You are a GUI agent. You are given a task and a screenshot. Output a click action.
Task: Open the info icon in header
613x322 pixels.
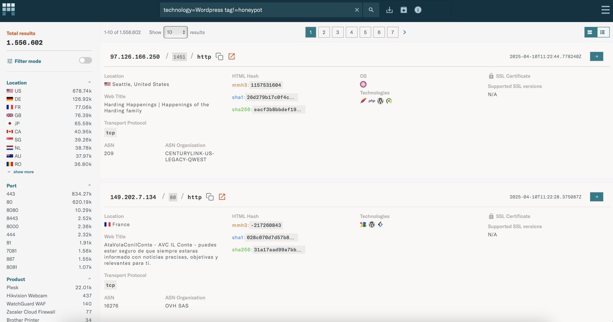tap(418, 10)
